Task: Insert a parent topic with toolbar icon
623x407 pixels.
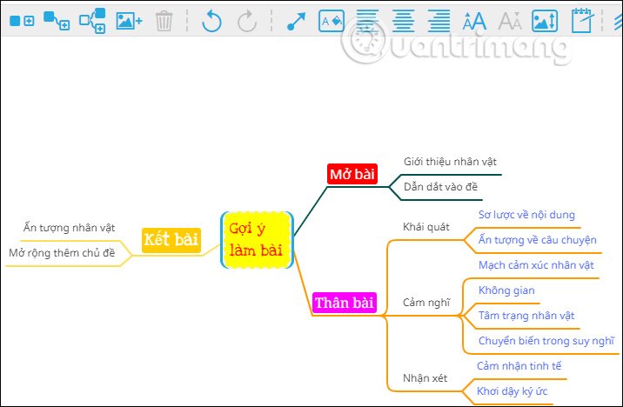Action: pyautogui.click(x=92, y=21)
